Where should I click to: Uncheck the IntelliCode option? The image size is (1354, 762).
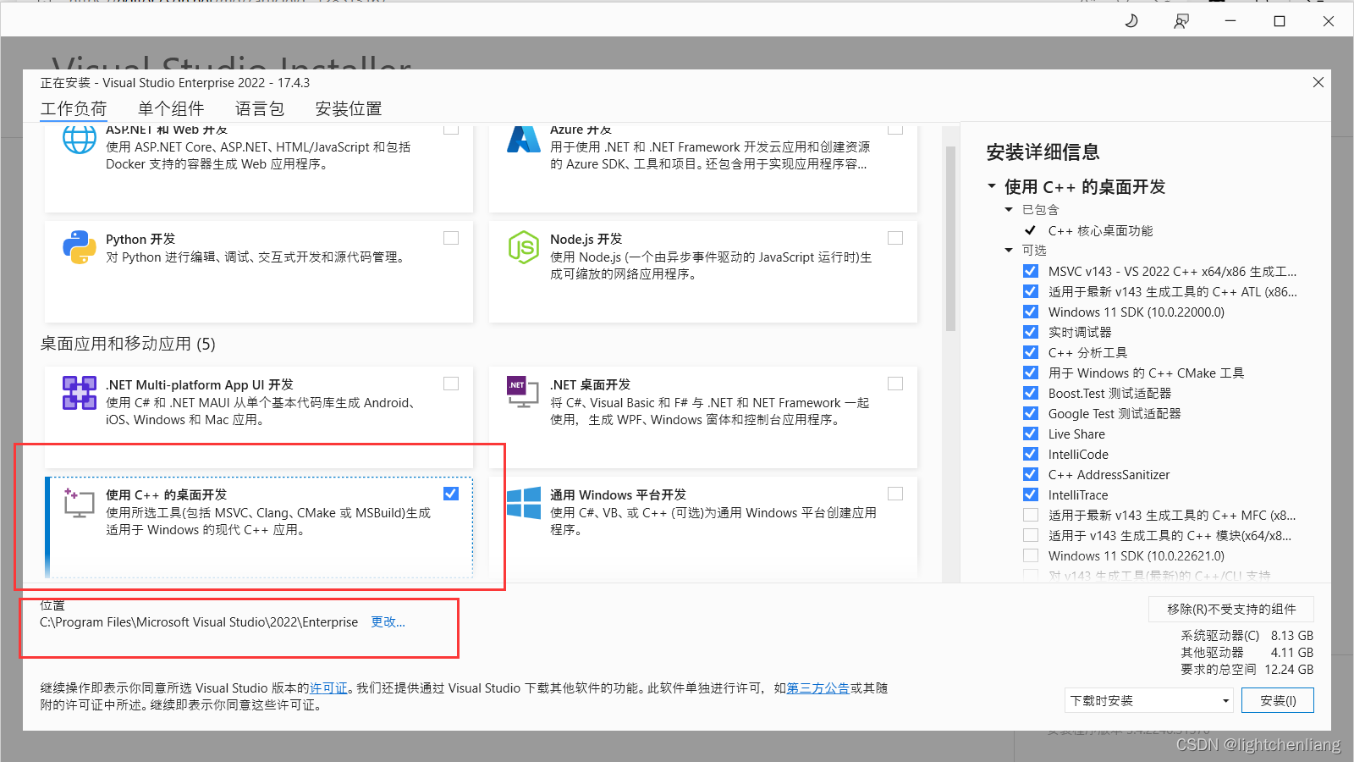(1031, 454)
